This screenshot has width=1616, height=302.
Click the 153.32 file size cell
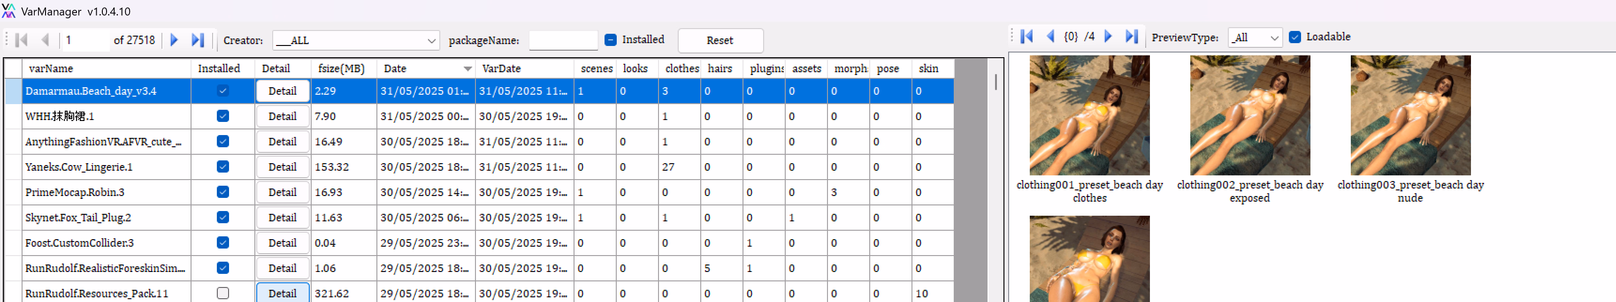344,167
